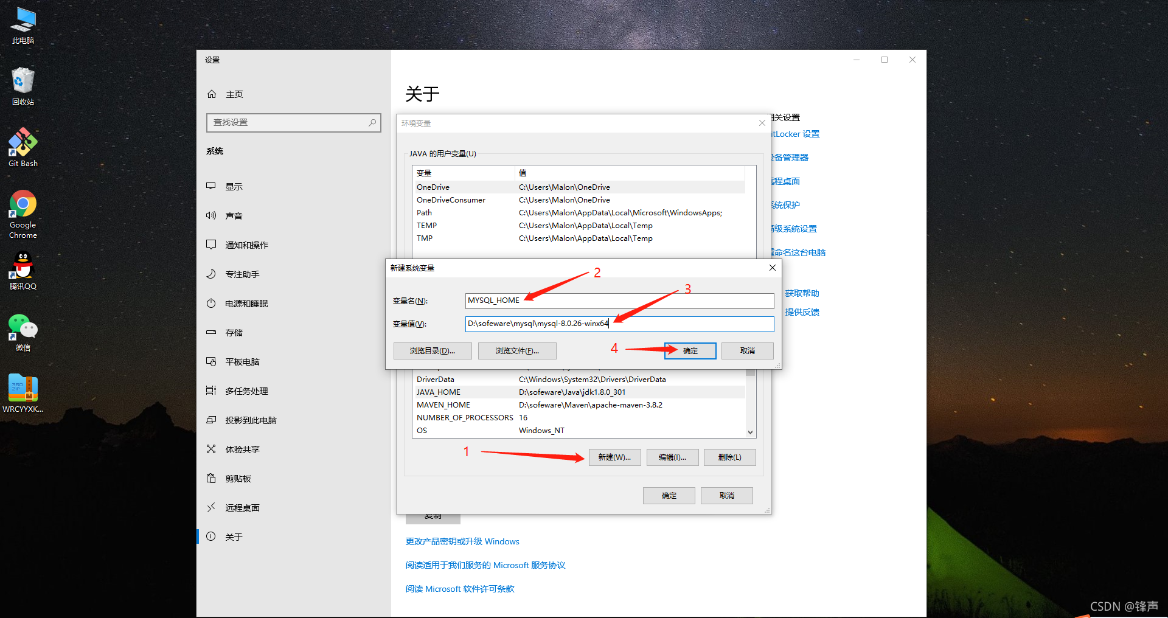Open the WeChat (微信) desktop icon
Image resolution: width=1168 pixels, height=618 pixels.
[x=23, y=333]
